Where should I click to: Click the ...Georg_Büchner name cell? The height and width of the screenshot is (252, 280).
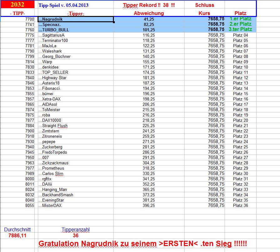click(76, 56)
